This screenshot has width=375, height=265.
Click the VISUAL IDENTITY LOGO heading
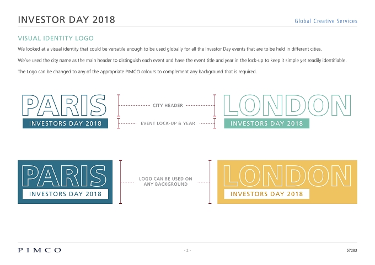[x=56, y=38]
